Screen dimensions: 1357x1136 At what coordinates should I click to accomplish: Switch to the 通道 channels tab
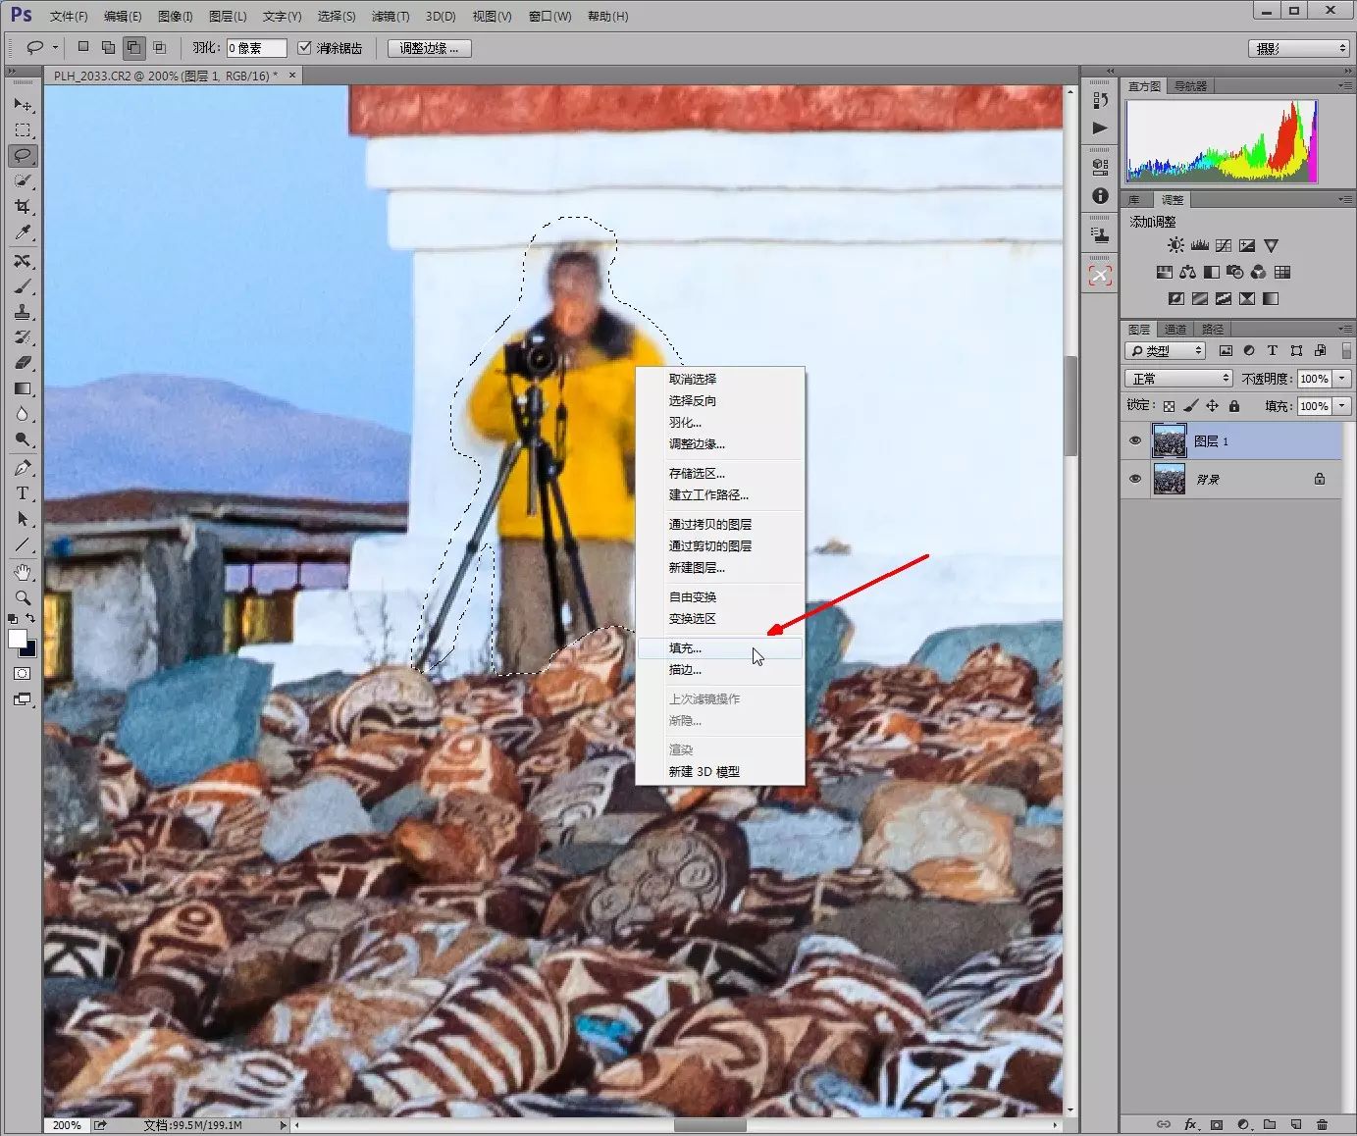pos(1175,330)
